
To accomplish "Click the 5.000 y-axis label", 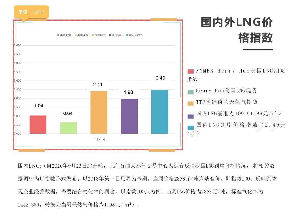I will [17, 45].
